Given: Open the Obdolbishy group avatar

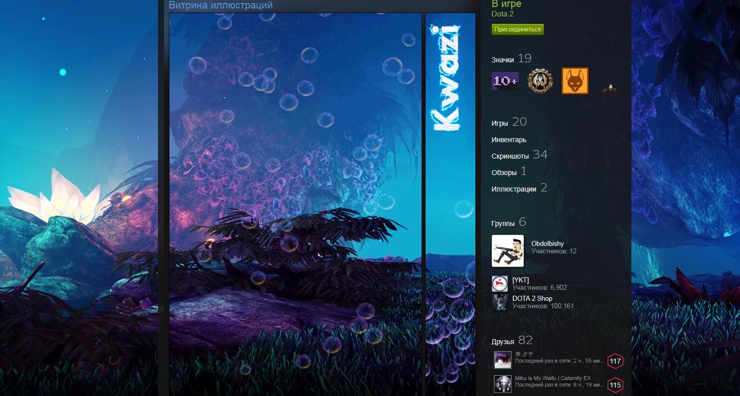Looking at the screenshot, I should [x=508, y=251].
